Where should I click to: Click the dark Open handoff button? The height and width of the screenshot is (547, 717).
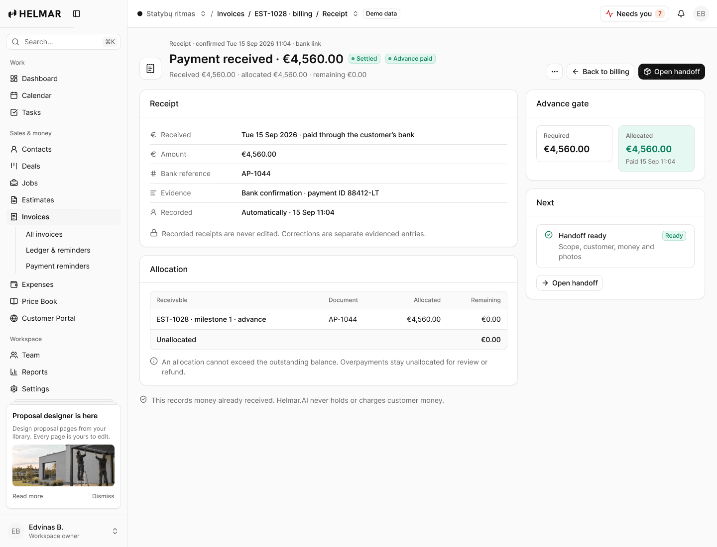pyautogui.click(x=672, y=72)
